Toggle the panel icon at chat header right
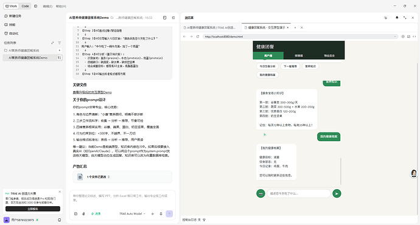The image size is (420, 225). coord(173,18)
